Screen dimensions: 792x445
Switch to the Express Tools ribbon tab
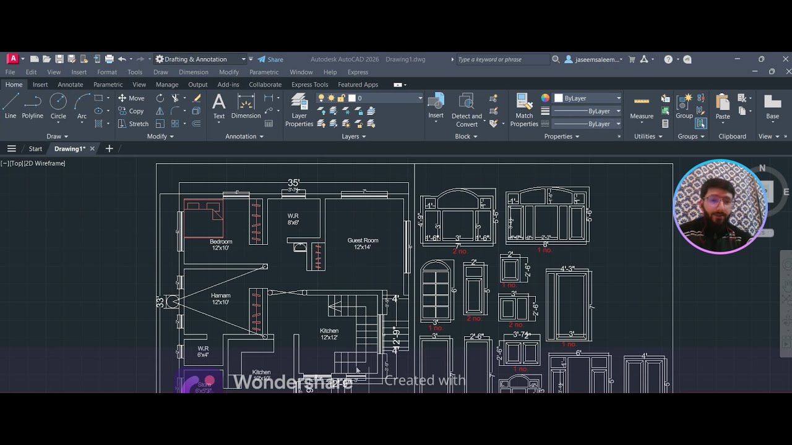pos(310,85)
